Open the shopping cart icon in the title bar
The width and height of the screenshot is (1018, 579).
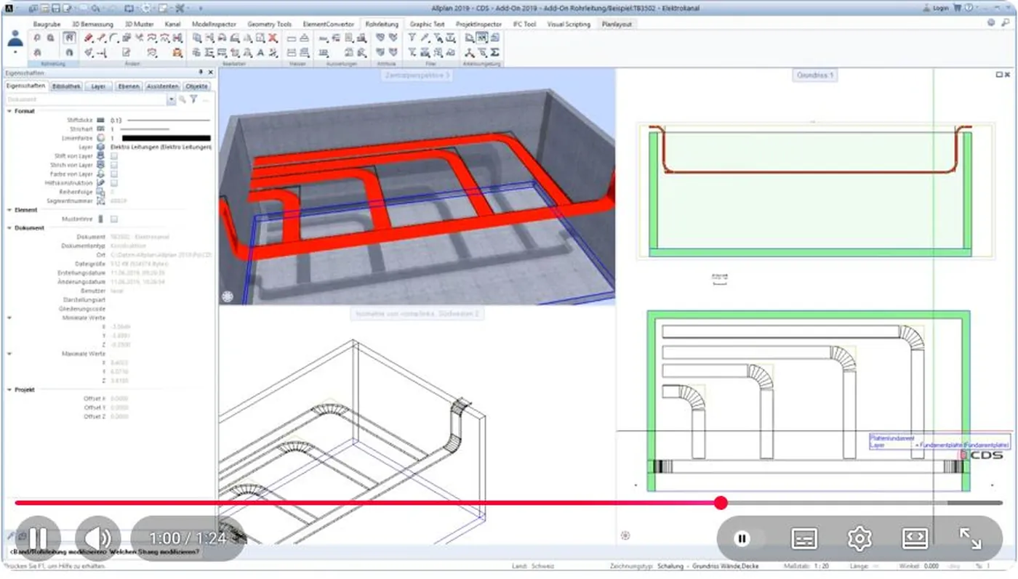coord(958,9)
